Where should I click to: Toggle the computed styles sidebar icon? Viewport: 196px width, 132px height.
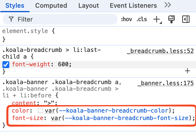pos(186,19)
